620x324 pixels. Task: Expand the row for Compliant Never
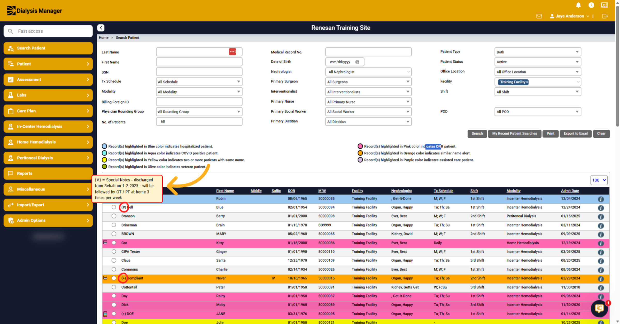[105, 278]
